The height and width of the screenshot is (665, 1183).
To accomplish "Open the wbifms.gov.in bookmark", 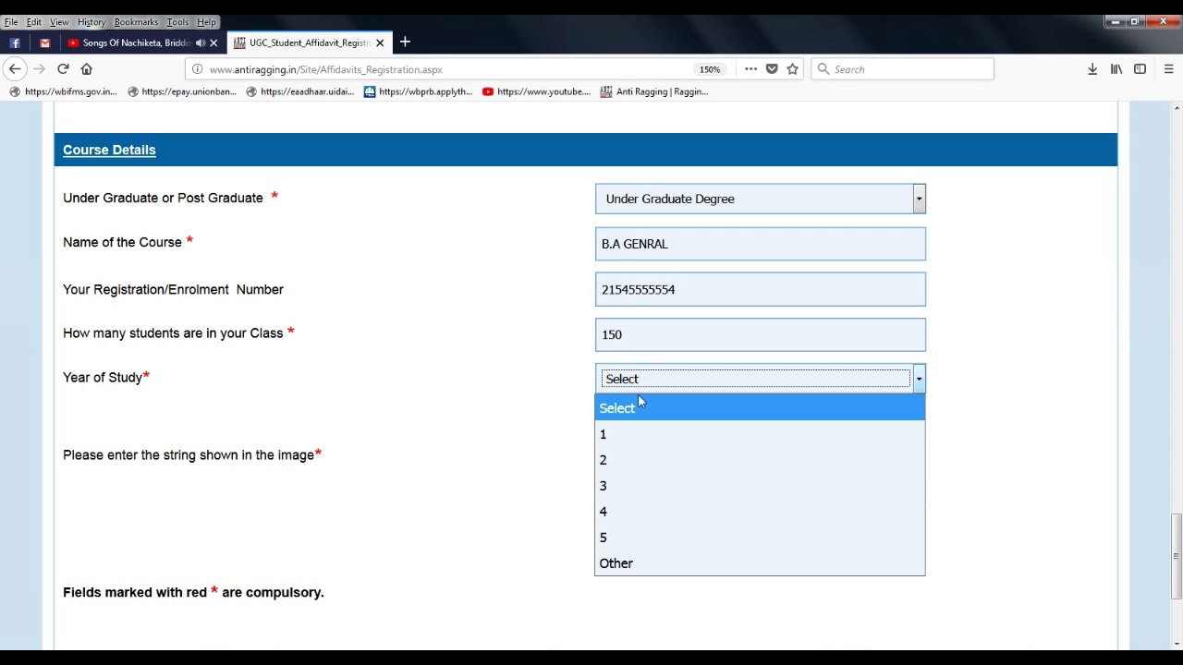I will tap(63, 91).
